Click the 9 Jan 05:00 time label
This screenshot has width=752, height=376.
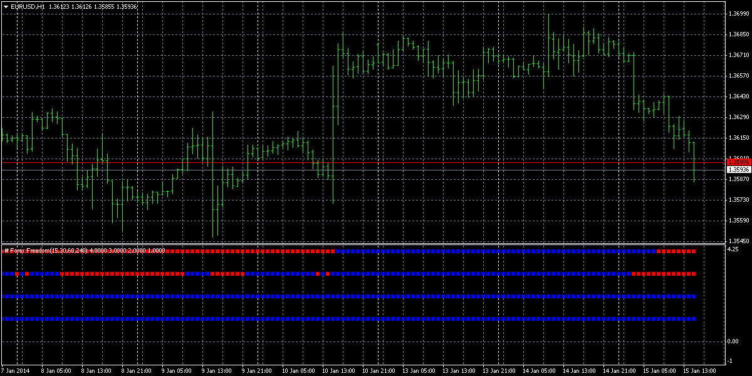175,370
